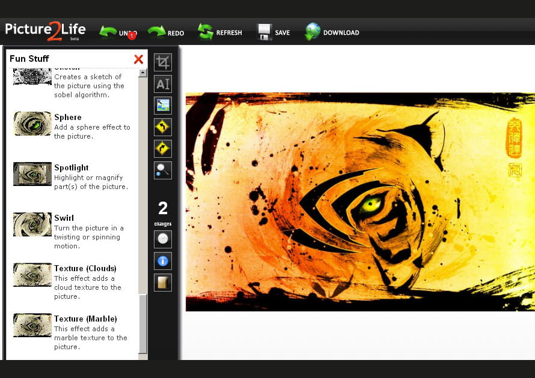The width and height of the screenshot is (535, 378).
Task: Select the crop tool icon
Action: tap(163, 62)
